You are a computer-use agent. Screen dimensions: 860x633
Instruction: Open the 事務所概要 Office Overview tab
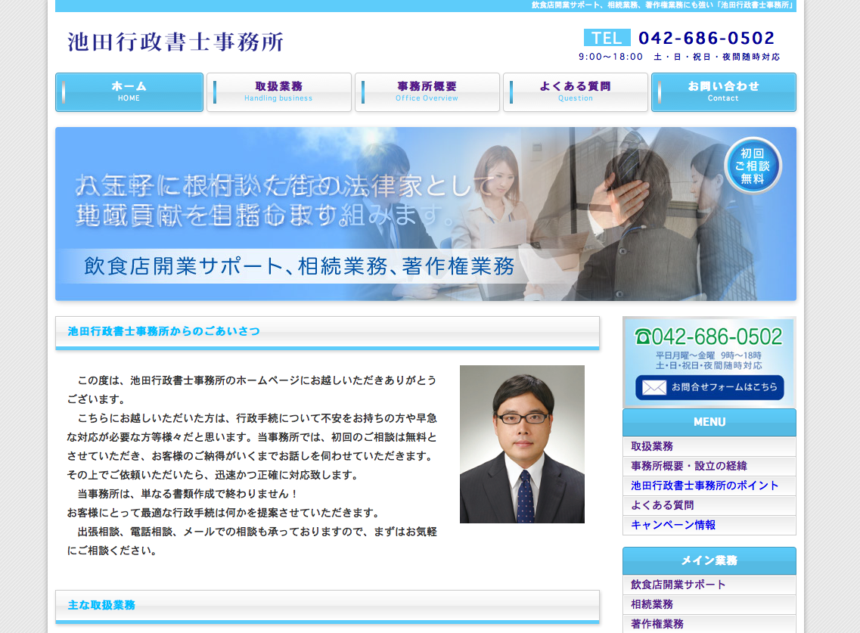(427, 92)
